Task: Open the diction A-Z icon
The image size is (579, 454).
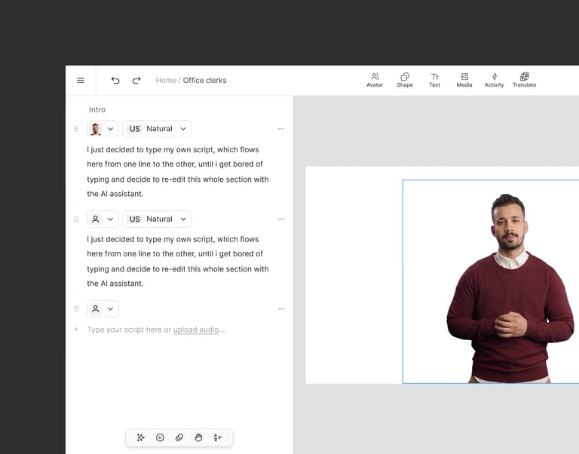Action: [x=217, y=437]
